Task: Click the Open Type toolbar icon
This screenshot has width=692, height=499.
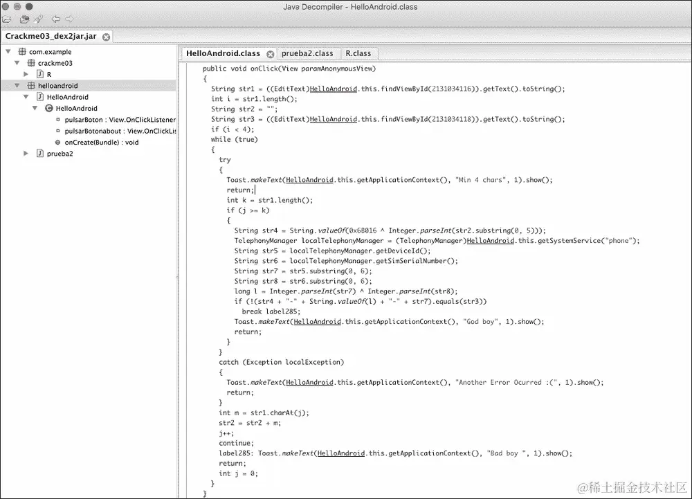Action: coord(25,19)
